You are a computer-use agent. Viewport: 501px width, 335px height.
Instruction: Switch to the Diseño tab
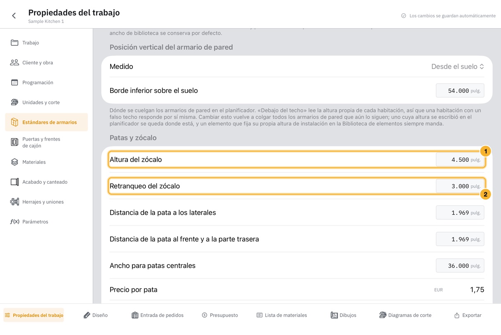tap(96, 315)
